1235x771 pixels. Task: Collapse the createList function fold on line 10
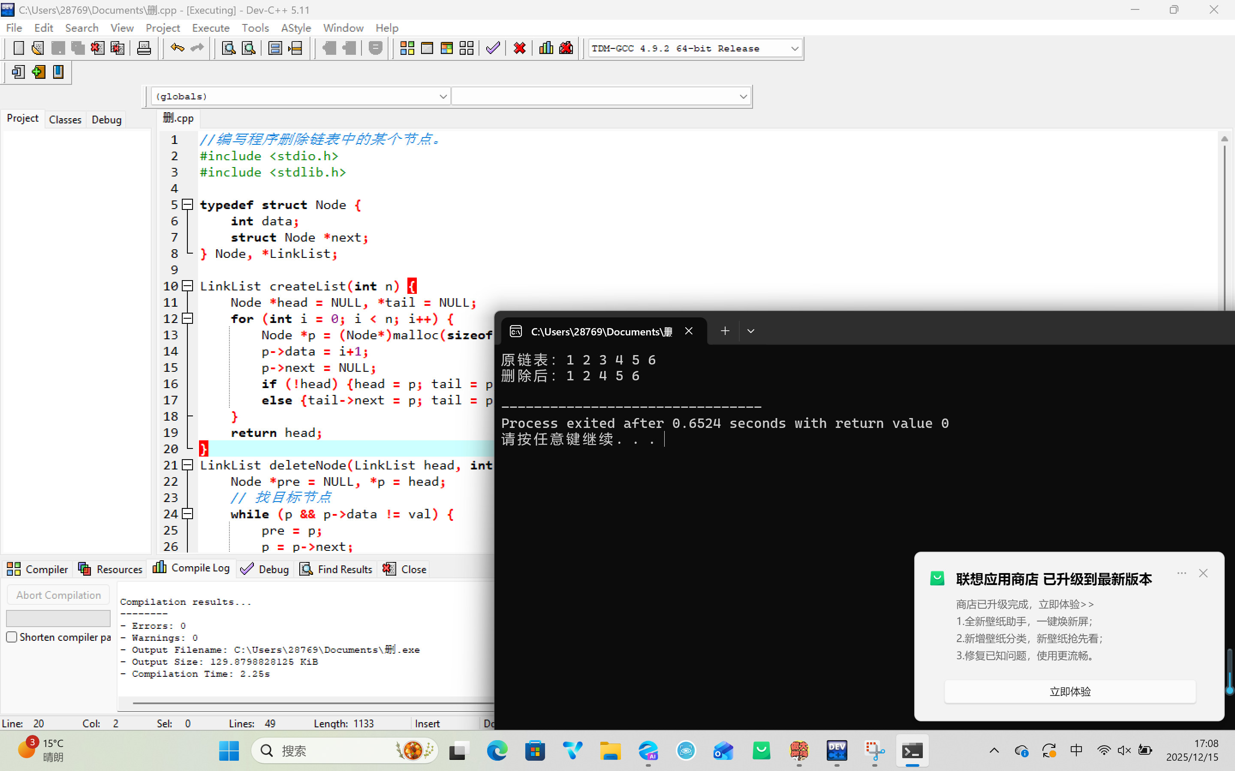[188, 286]
